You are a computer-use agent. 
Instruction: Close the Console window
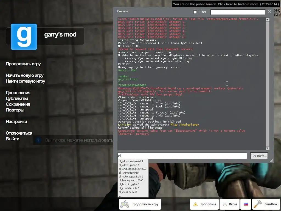pyautogui.click(x=269, y=12)
